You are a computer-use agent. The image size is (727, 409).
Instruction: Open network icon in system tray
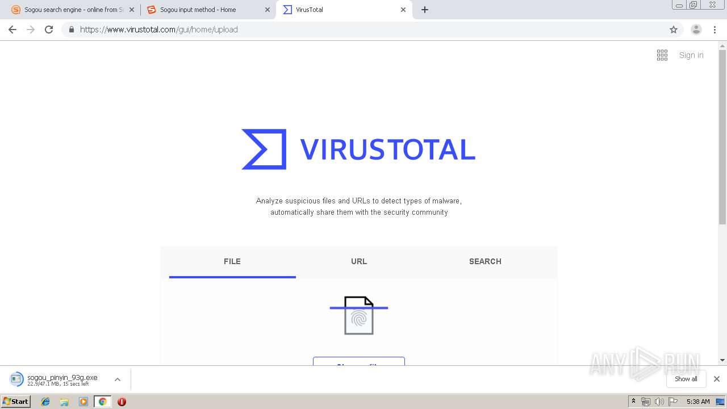646,402
